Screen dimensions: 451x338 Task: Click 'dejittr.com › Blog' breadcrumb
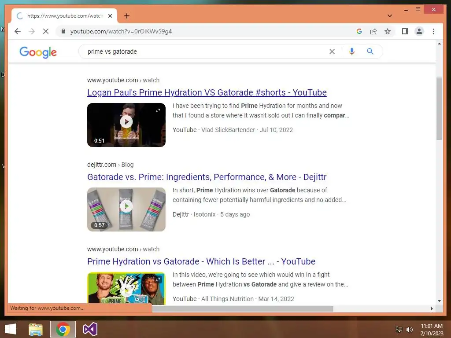(x=110, y=165)
